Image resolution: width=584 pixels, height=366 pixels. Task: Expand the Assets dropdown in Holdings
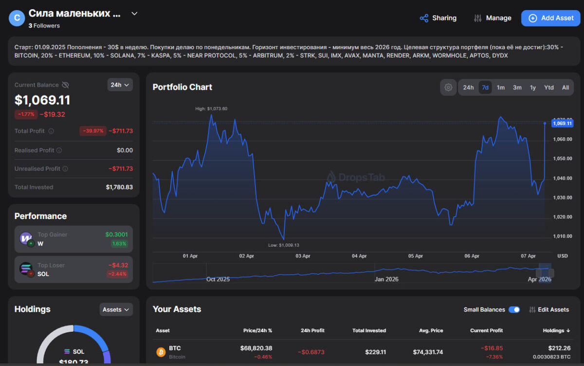click(116, 309)
